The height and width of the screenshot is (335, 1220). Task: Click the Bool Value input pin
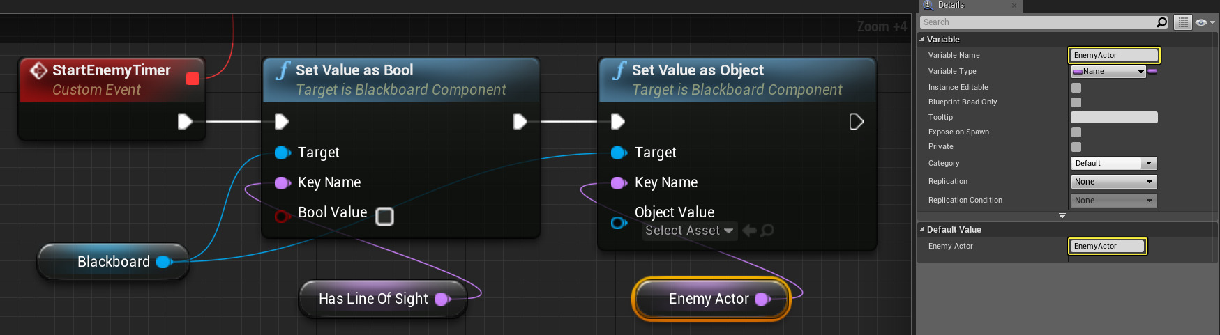pos(282,216)
